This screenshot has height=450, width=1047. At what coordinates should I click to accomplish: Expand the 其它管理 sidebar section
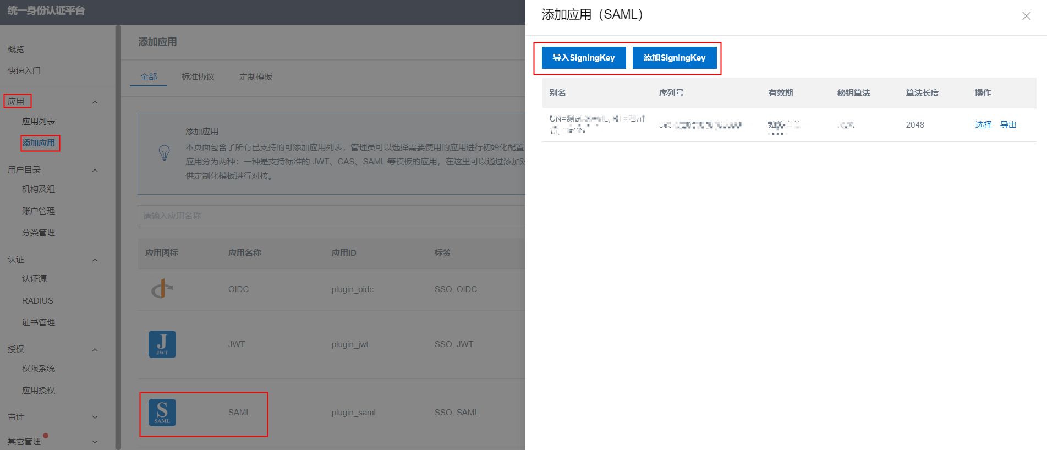(95, 442)
